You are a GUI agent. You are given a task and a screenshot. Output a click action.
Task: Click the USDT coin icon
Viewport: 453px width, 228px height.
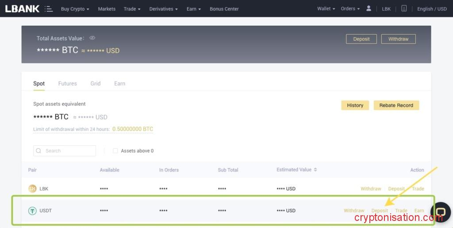32,211
